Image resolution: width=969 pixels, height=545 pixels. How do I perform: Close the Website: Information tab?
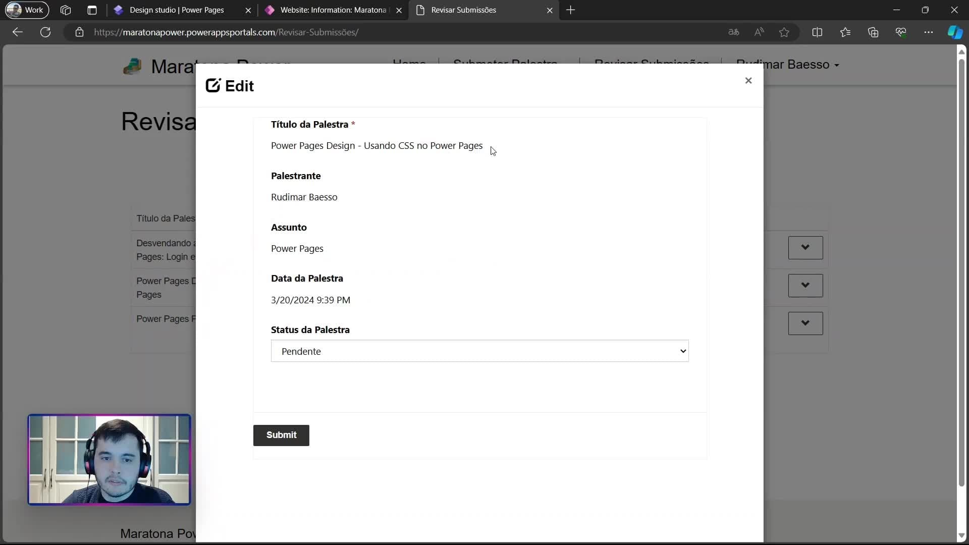point(399,10)
